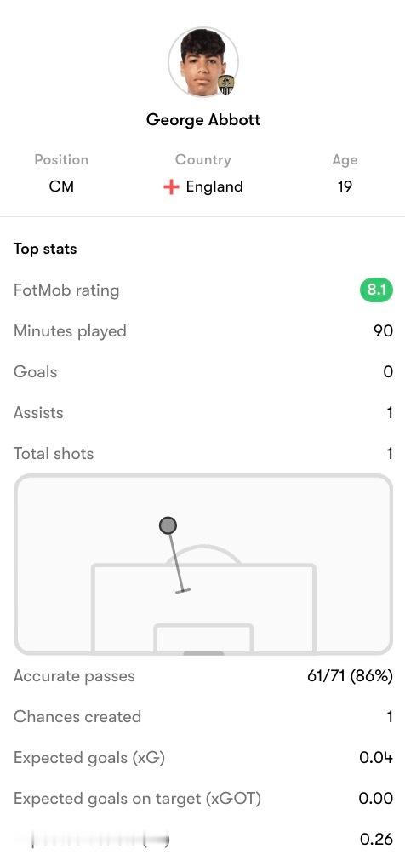The image size is (405, 855).
Task: Click the Expected goals on target (xGOT) row
Action: 202,799
